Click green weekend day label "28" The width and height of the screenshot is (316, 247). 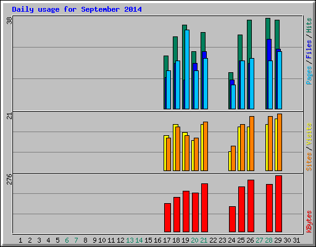click(x=268, y=240)
